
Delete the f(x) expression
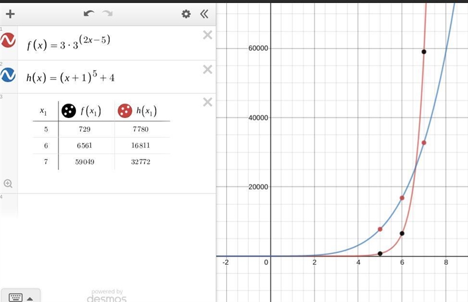[208, 35]
